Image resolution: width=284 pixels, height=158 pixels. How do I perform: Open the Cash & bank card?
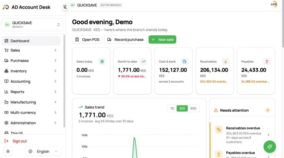173,71
